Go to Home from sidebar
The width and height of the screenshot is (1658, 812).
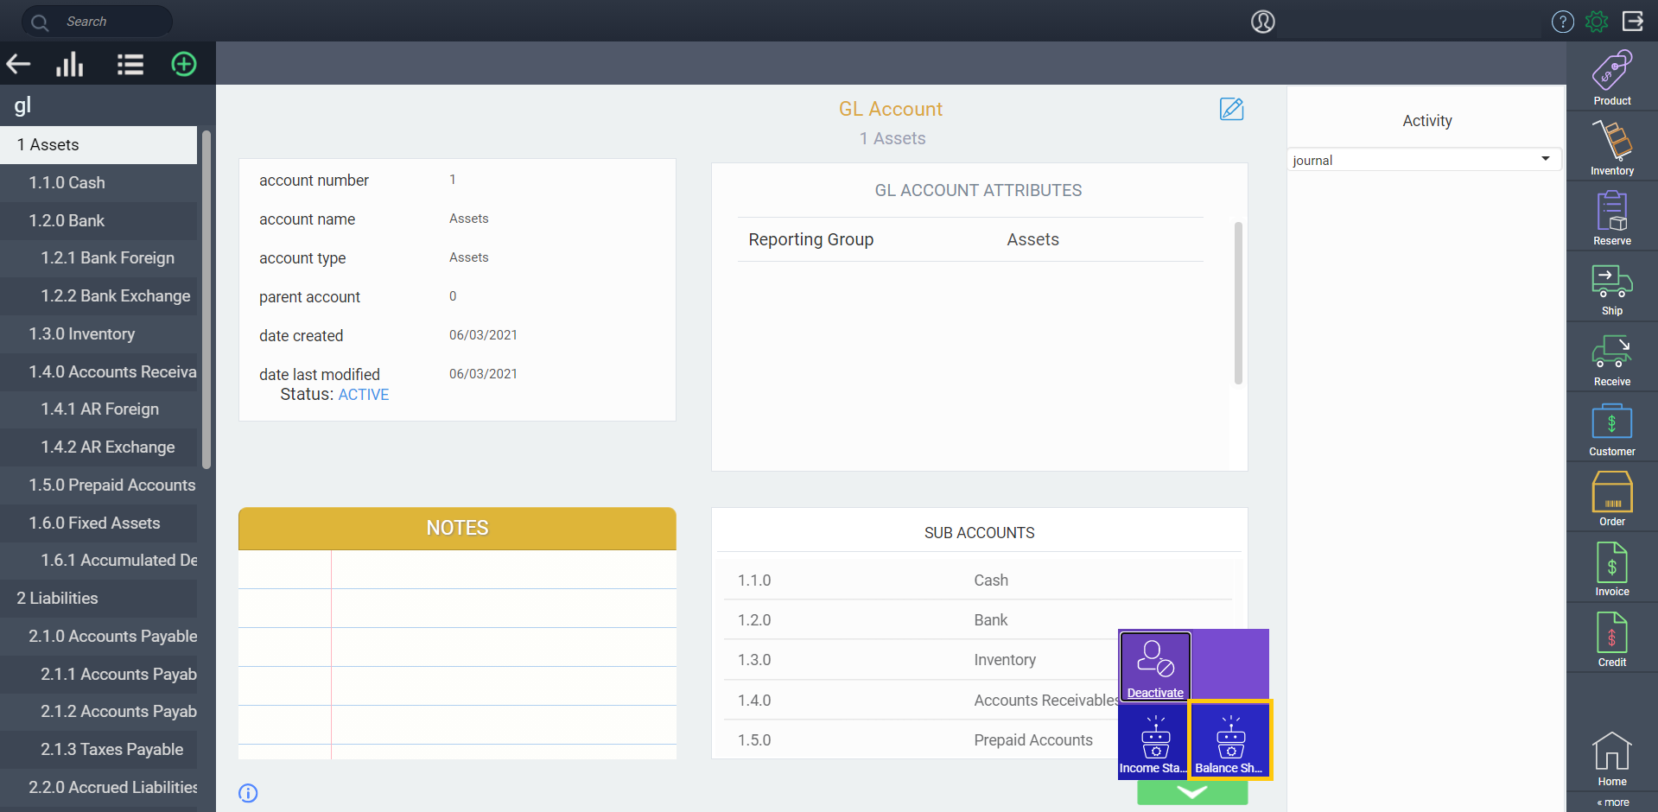[1612, 759]
